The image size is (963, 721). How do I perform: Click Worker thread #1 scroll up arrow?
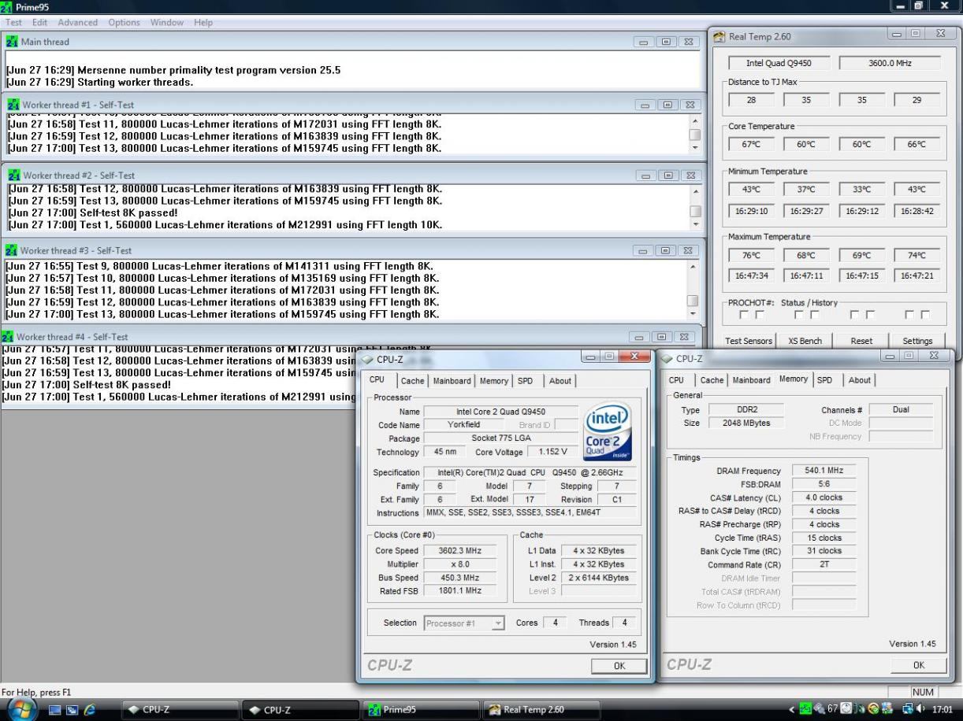694,120
